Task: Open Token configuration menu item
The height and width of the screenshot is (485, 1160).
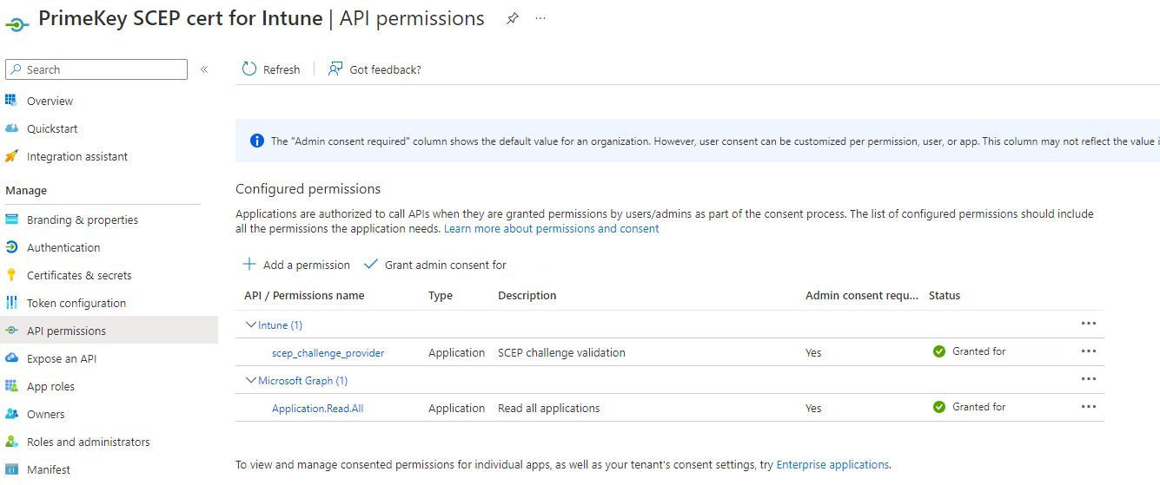Action: pos(76,303)
